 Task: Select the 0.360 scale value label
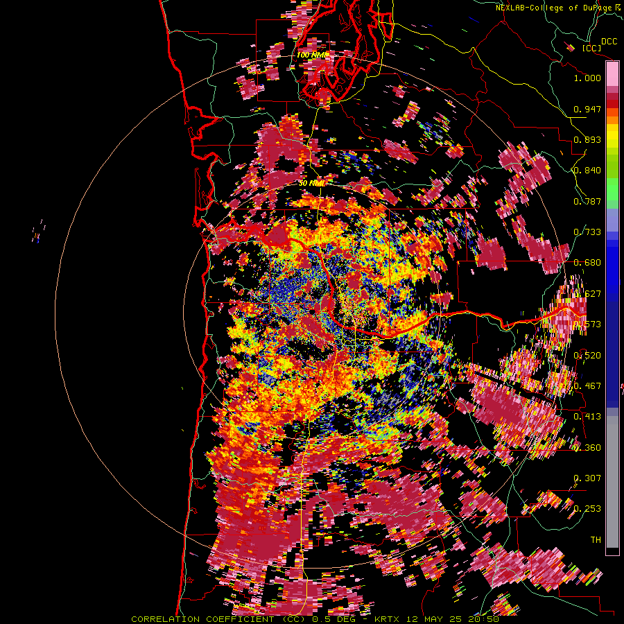click(587, 448)
